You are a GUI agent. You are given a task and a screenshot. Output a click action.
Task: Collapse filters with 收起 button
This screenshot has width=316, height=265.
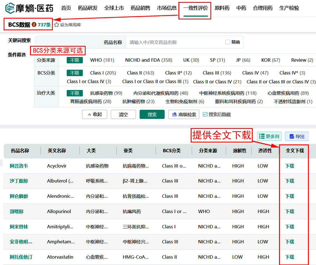94,114
